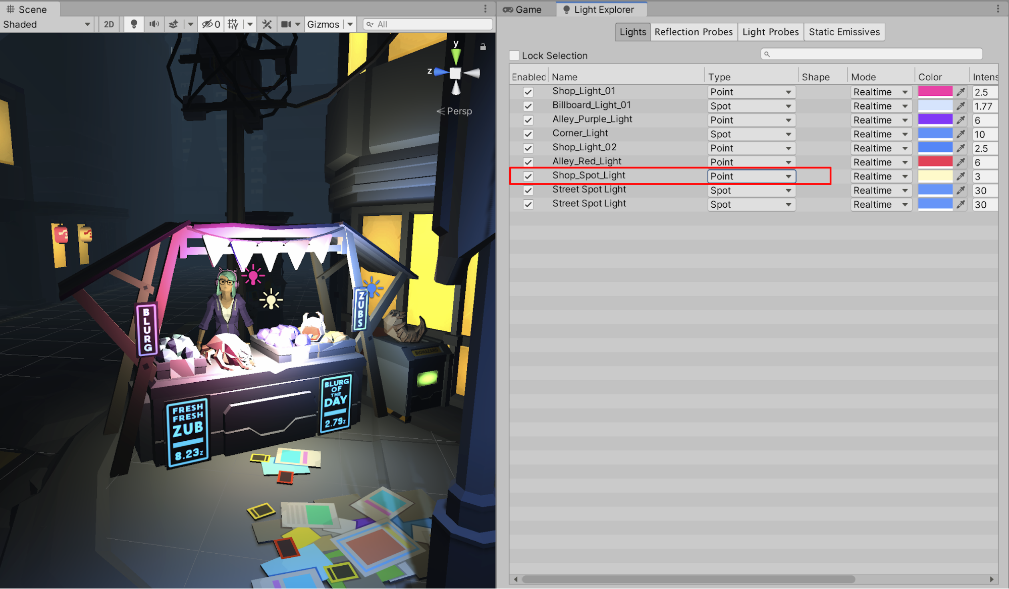The width and height of the screenshot is (1009, 589).
Task: Click eyedropper for Alley_Purple_Light color
Action: (961, 120)
